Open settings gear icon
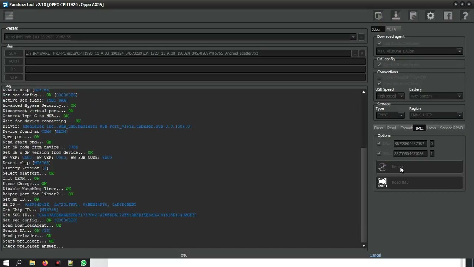Viewport: 474px width, 267px height. coord(430,16)
